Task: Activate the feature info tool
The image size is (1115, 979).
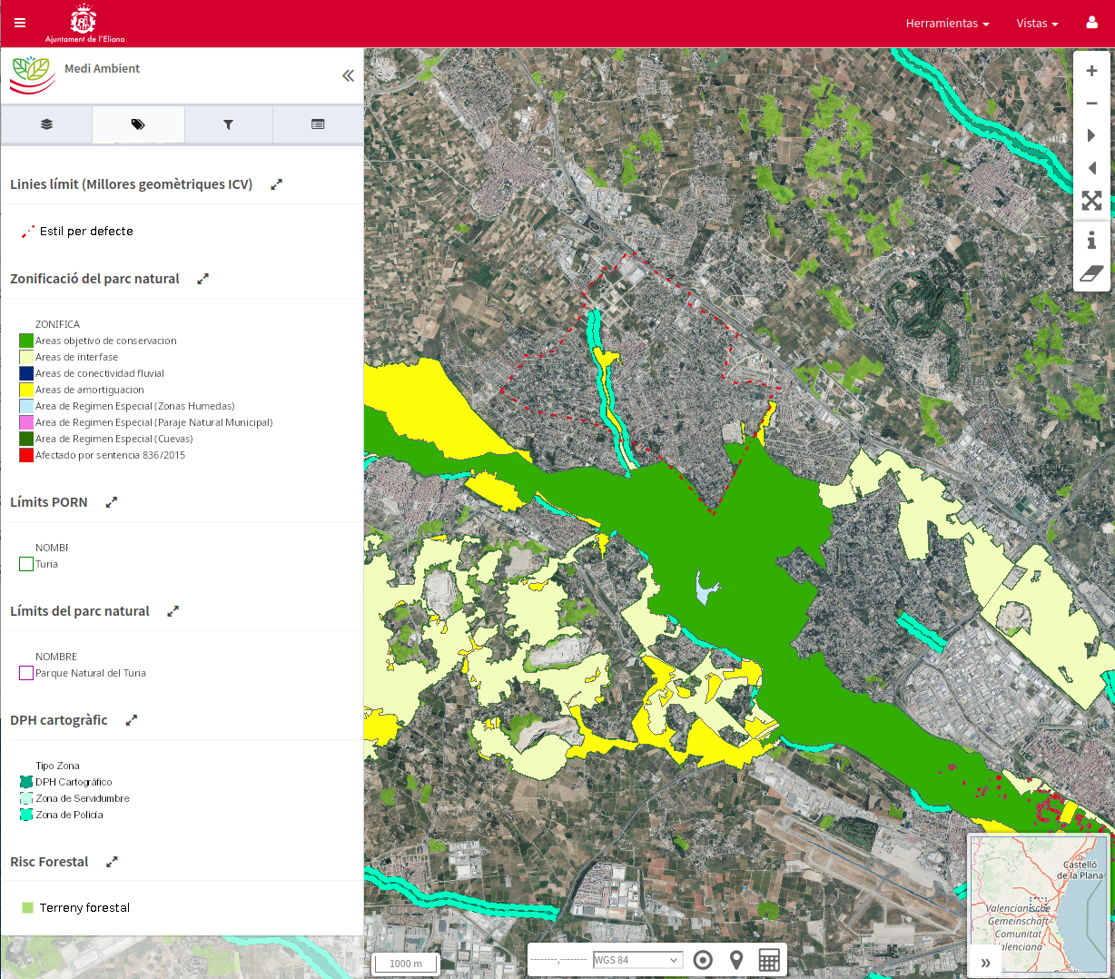Action: click(1091, 240)
